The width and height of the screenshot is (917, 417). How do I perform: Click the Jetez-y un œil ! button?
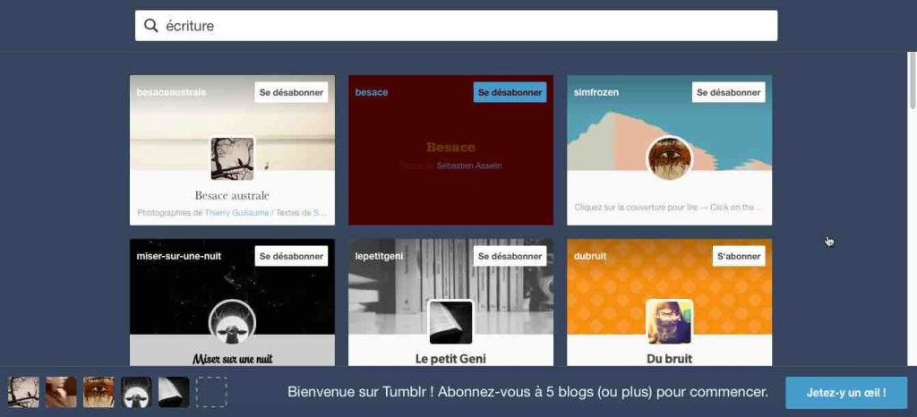846,393
